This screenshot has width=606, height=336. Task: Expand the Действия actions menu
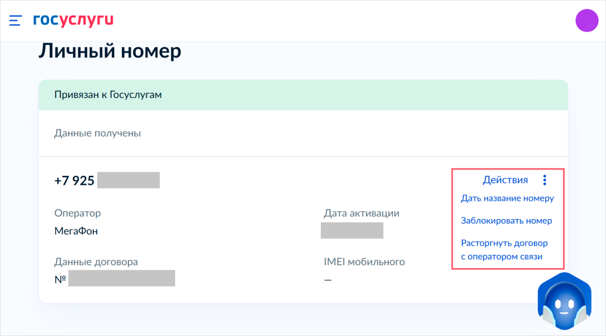505,180
